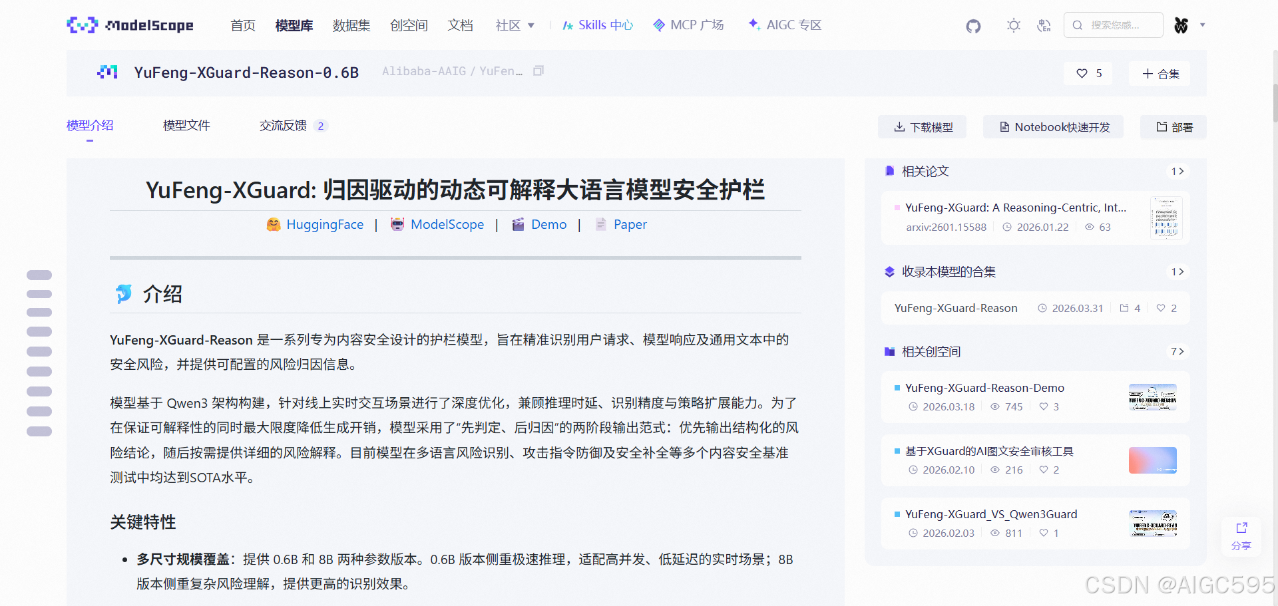Screen dimensions: 1278x606
Task: Copy model path with the copy icon
Action: [538, 70]
